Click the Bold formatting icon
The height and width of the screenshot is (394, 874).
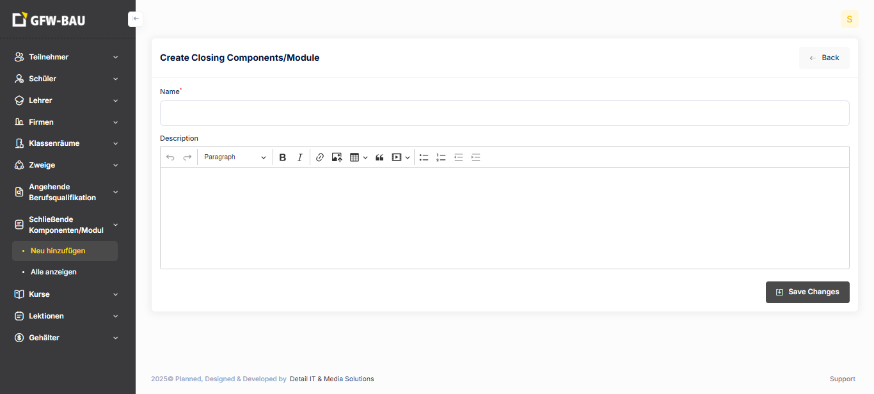click(283, 157)
